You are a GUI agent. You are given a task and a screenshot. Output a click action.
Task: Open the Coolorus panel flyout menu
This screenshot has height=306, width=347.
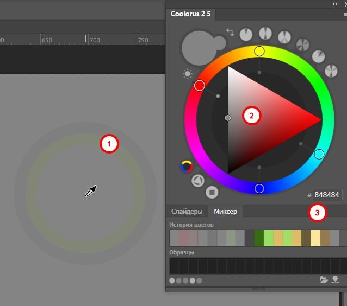click(345, 14)
